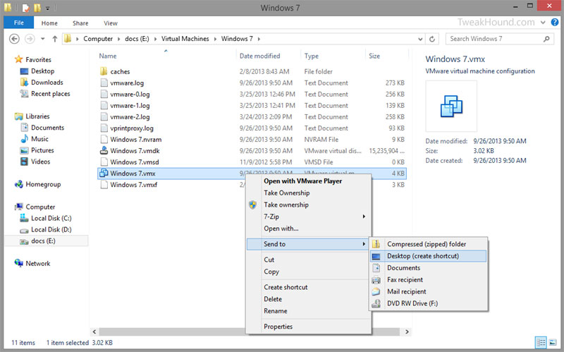Expand address bar history dropdown

pyautogui.click(x=420, y=39)
